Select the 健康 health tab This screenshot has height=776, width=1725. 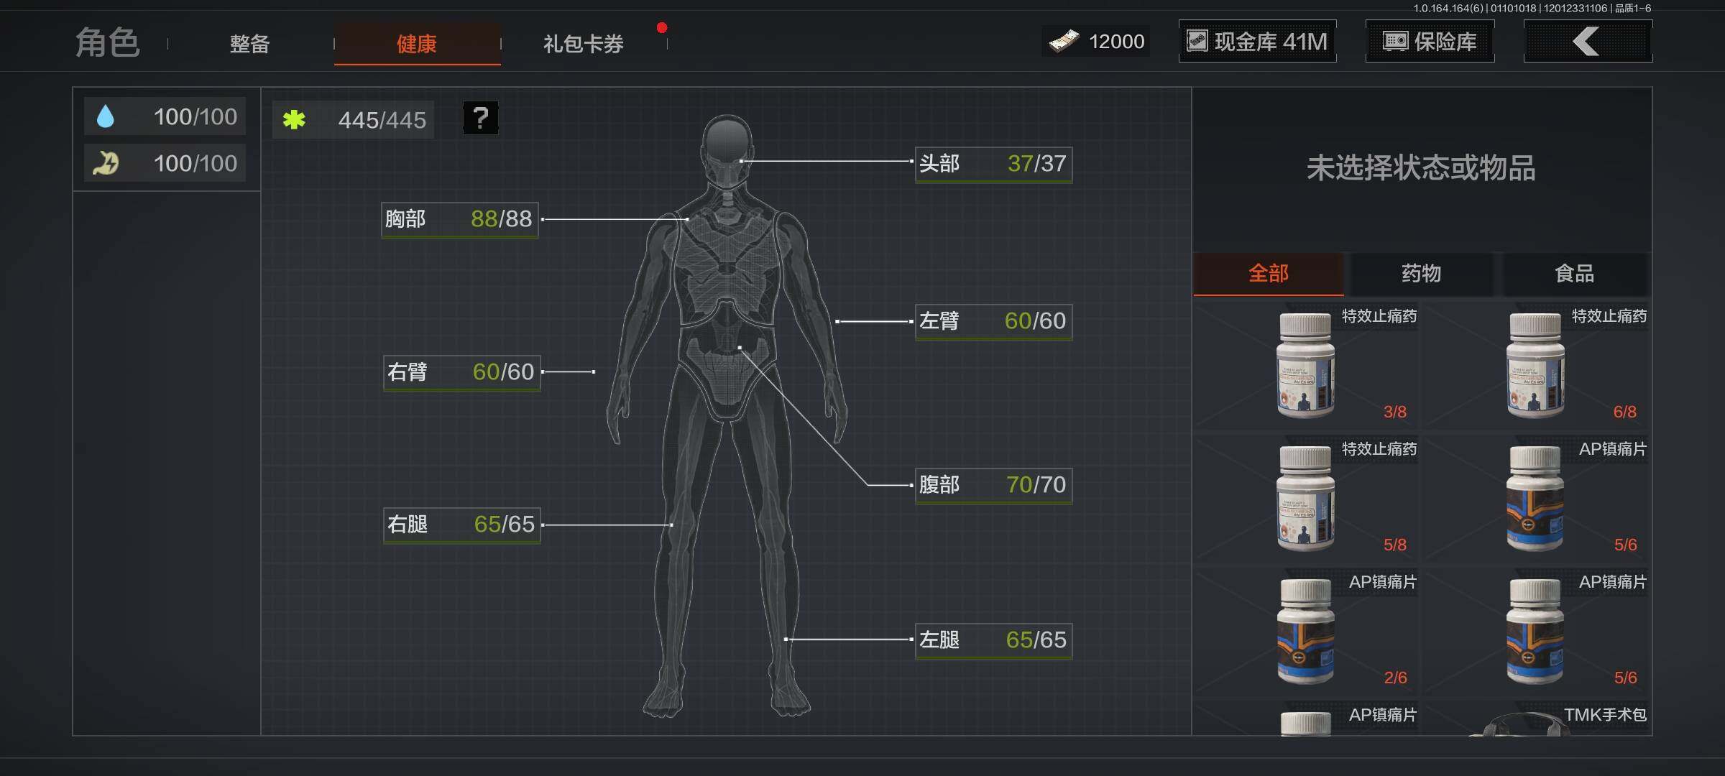[417, 44]
